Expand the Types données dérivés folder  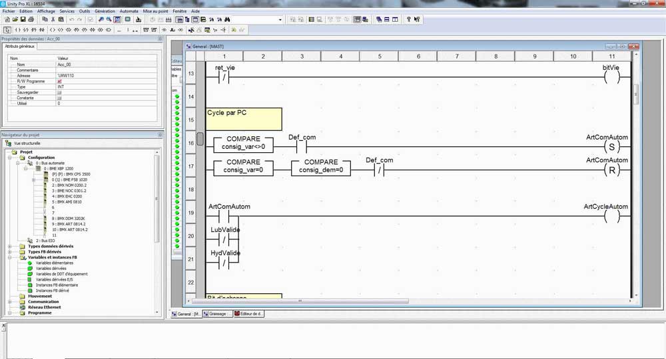point(9,246)
